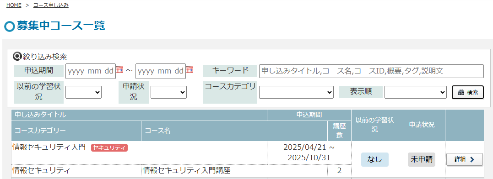Select the red セキュリティ tag badge
This screenshot has height=179, width=493.
109,147
